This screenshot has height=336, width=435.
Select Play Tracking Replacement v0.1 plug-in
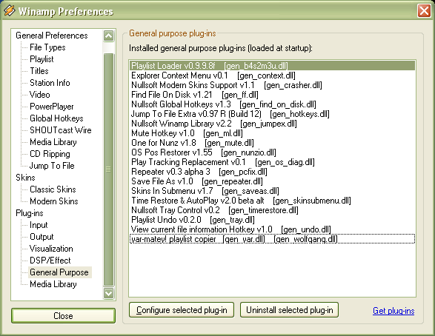273,162
